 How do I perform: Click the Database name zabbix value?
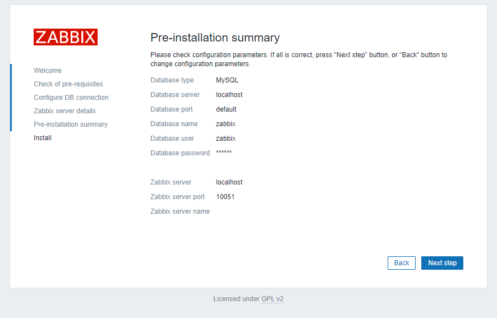point(226,124)
